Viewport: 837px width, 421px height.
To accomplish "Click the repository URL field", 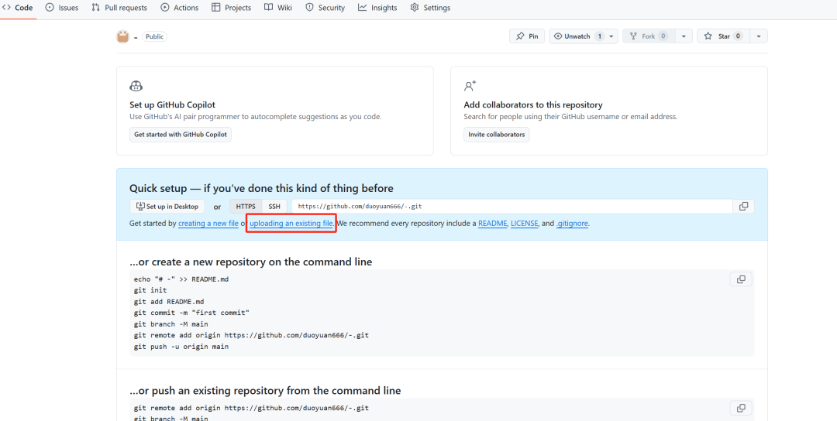I will tap(512, 206).
